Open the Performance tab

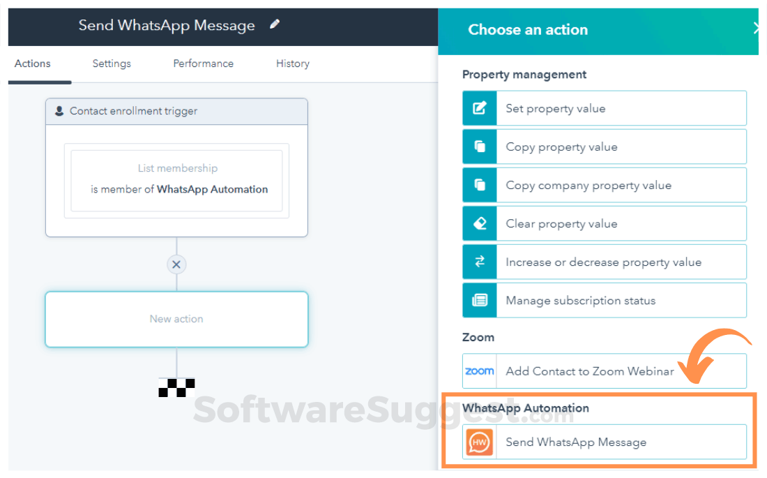click(203, 64)
